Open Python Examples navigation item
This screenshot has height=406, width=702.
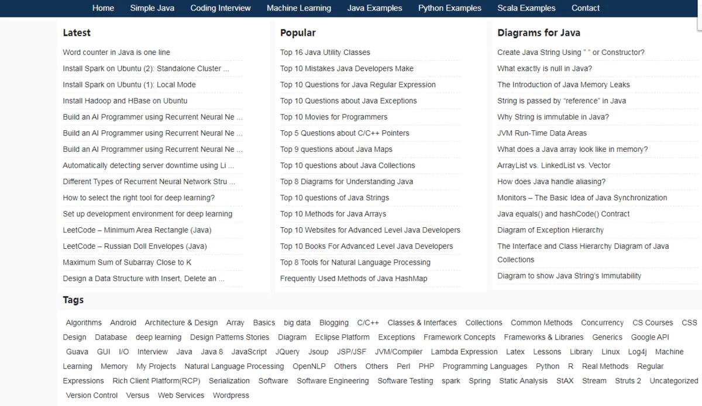coord(450,8)
